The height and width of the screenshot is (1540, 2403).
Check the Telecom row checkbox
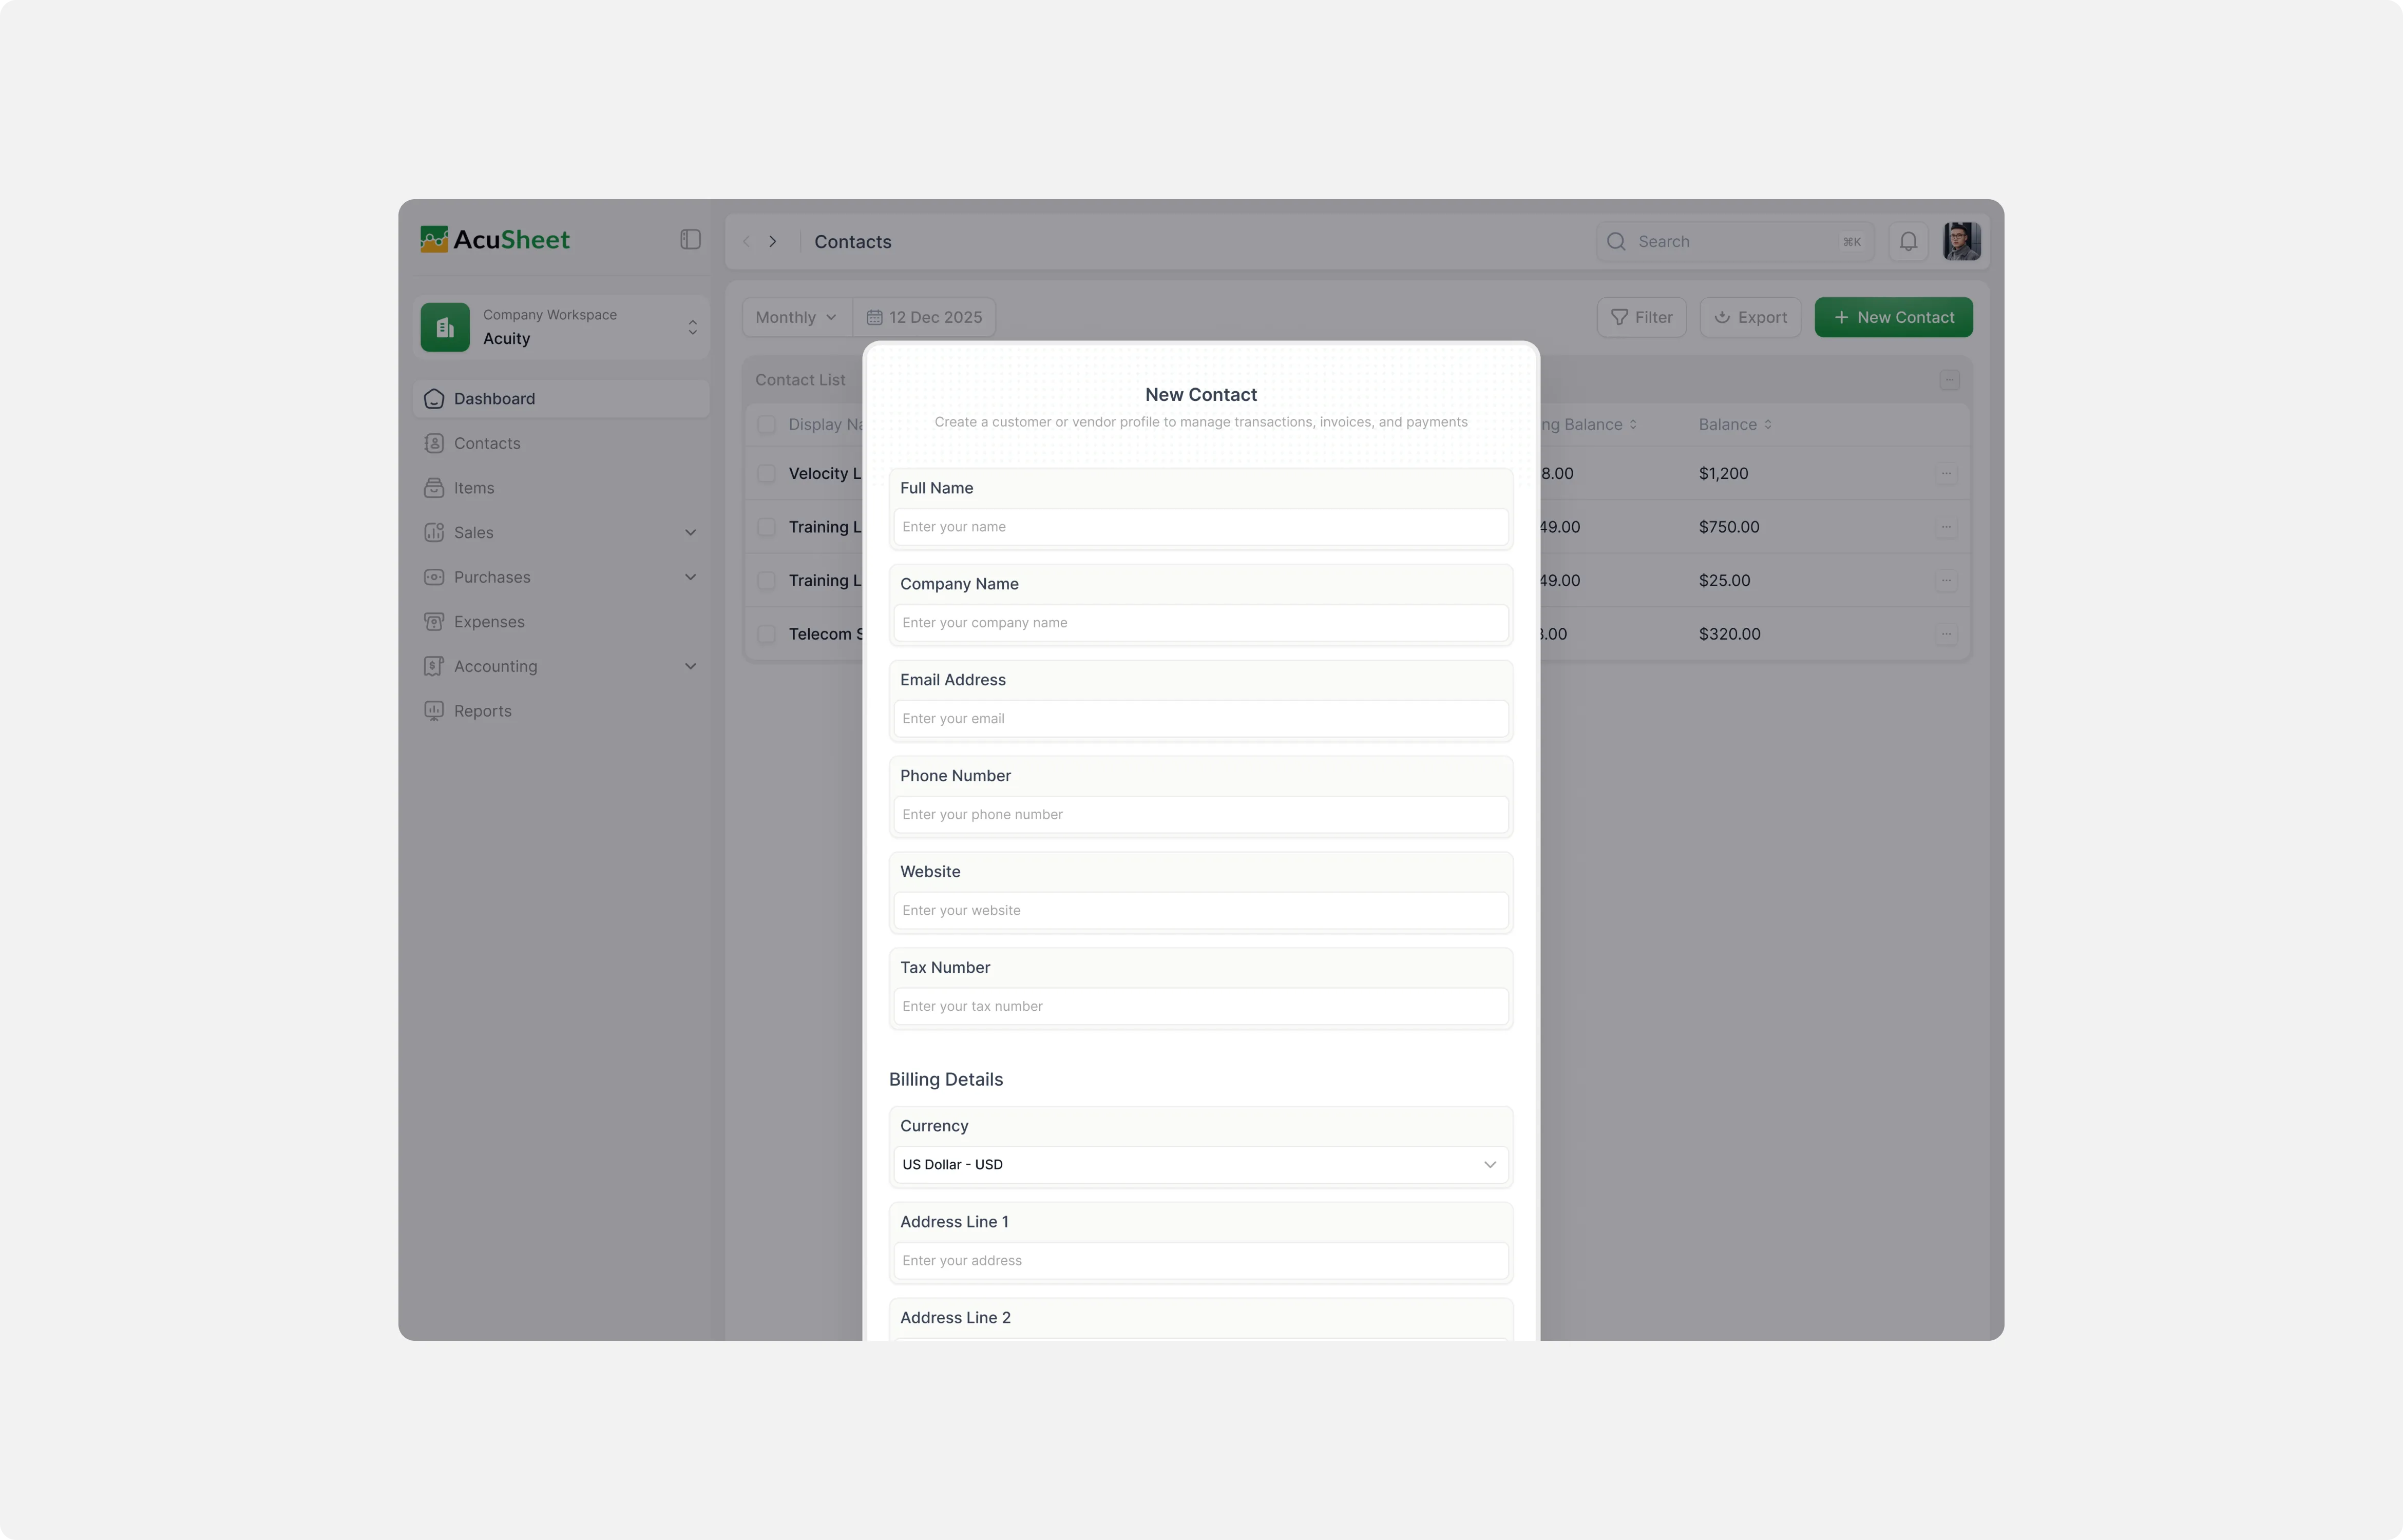coord(766,634)
